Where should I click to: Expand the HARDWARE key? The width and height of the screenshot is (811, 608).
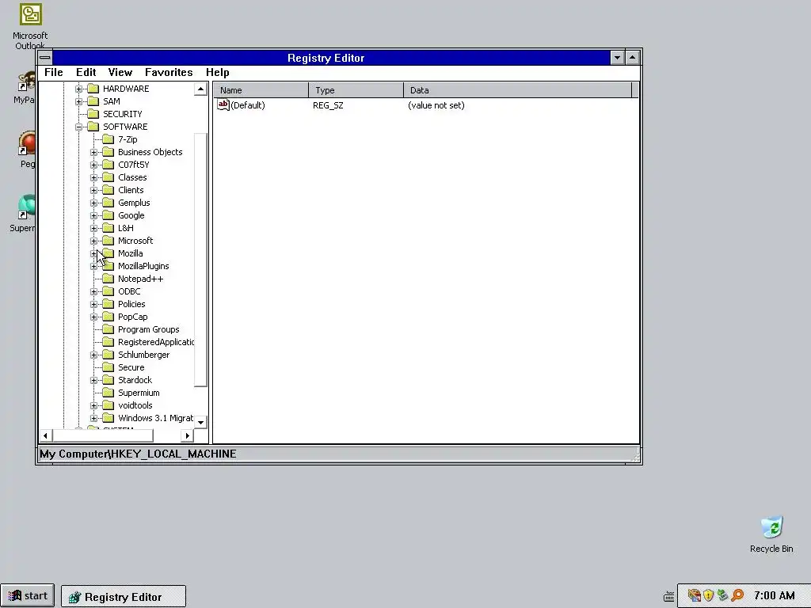click(78, 89)
